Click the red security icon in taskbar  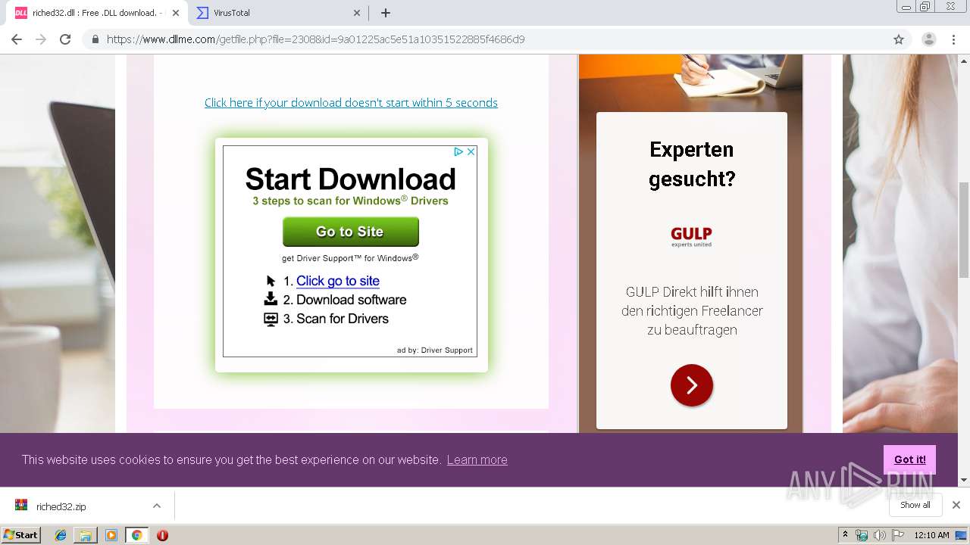coord(162,535)
